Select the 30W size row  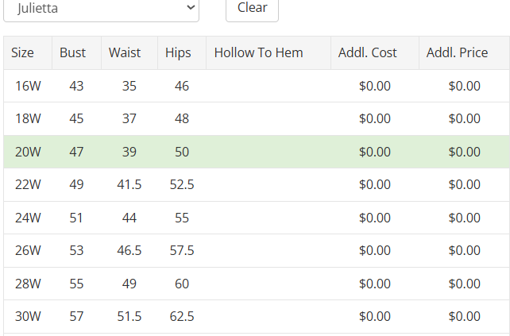tap(28, 317)
